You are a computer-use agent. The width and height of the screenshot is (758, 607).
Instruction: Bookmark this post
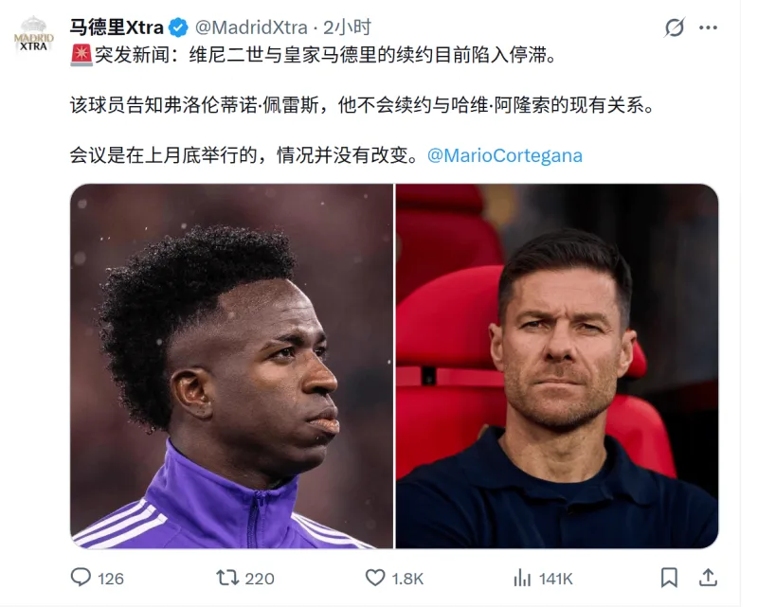pyautogui.click(x=669, y=578)
